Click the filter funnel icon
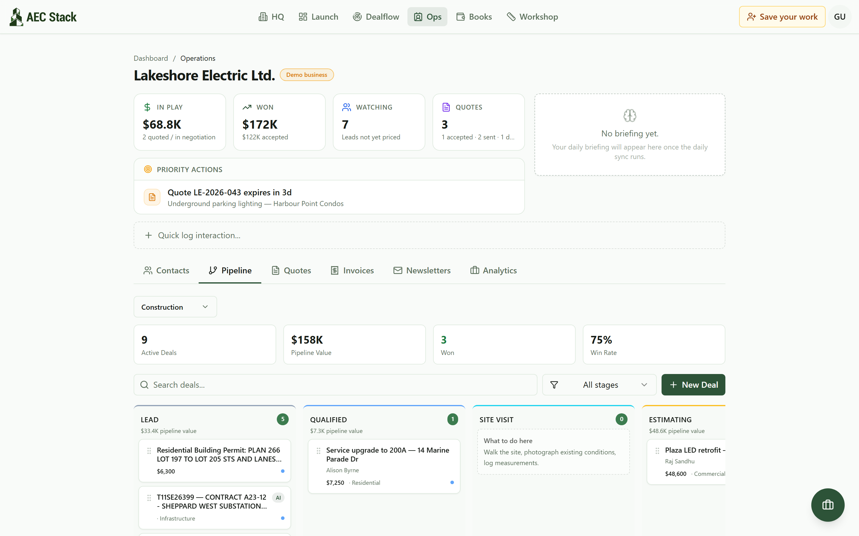The image size is (859, 536). point(554,385)
